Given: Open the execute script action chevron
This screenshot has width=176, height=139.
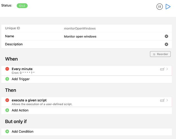Looking at the screenshot, I should tap(167, 100).
